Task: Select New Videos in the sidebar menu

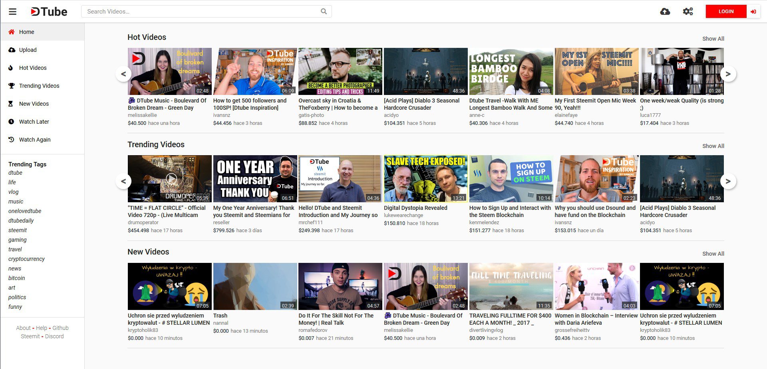Action: [42, 104]
